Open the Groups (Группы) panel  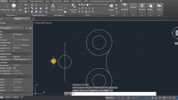tap(133, 6)
